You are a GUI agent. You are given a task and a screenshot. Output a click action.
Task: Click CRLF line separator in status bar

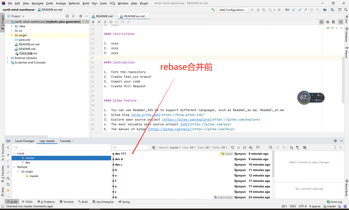[293, 206]
